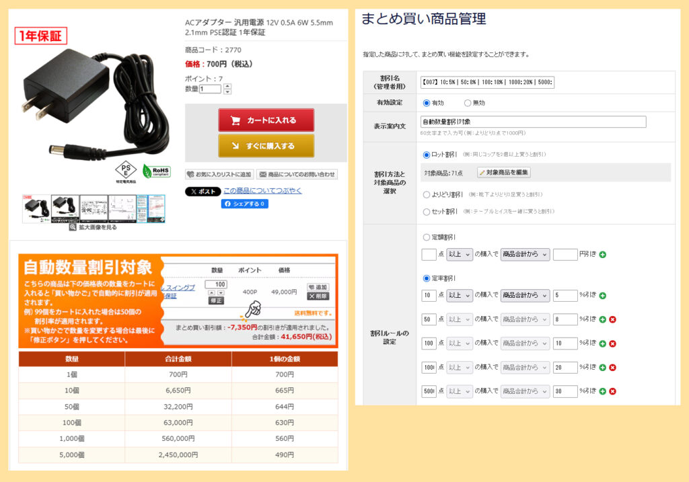
Task: Expand 商品合計から dropdown in the 定額割引 row
Action: click(525, 255)
